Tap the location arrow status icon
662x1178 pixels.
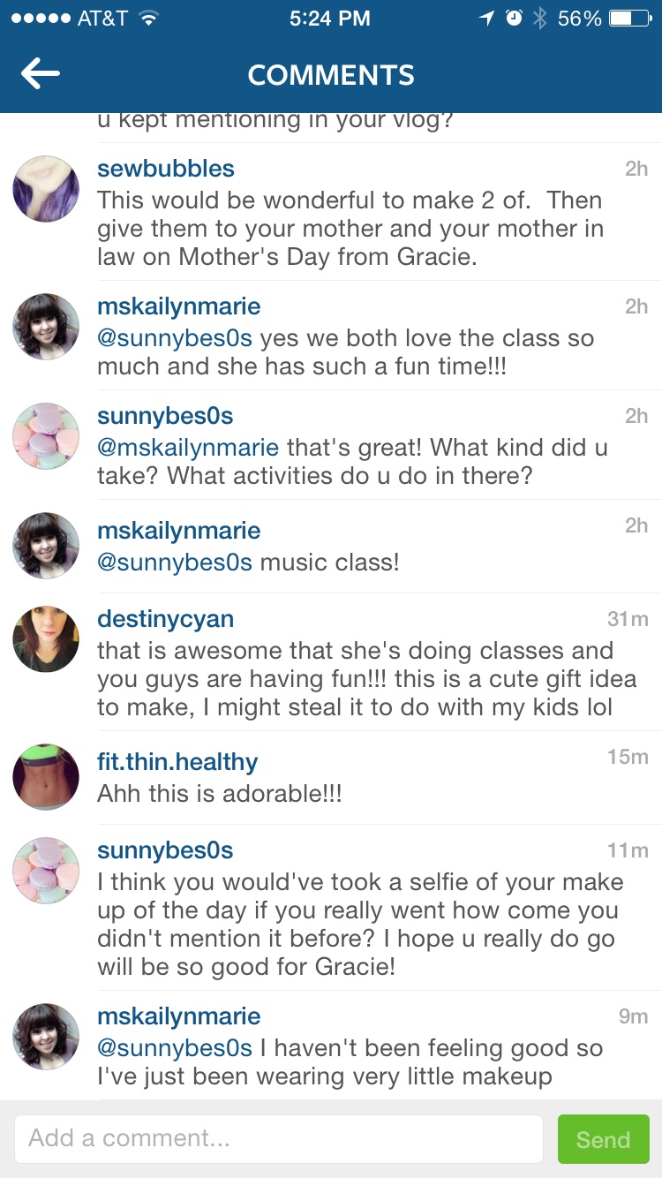(x=487, y=19)
